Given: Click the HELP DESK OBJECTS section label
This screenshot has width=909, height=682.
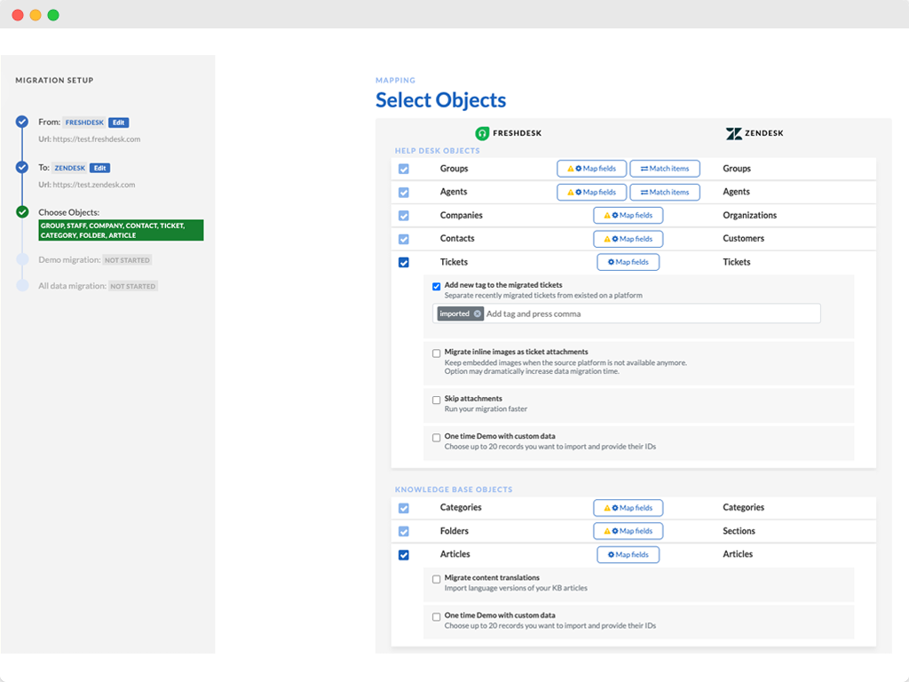Looking at the screenshot, I should [x=437, y=151].
